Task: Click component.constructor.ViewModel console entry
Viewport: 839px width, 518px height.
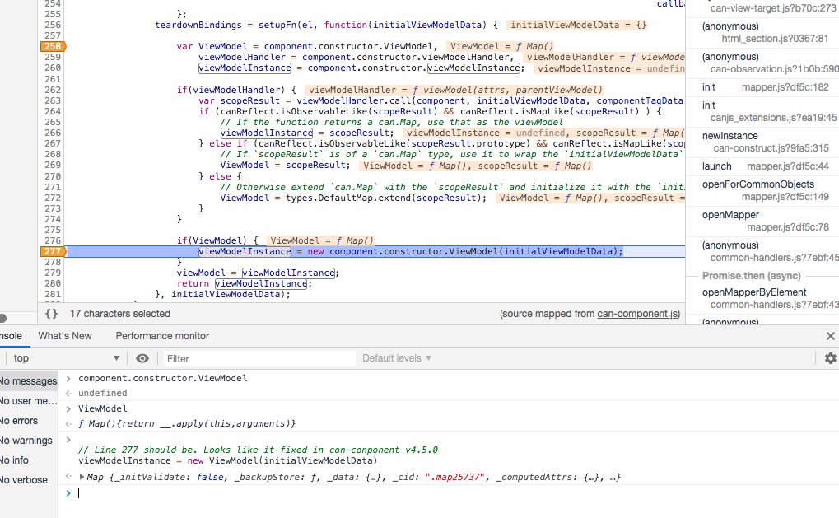Action: coord(163,378)
